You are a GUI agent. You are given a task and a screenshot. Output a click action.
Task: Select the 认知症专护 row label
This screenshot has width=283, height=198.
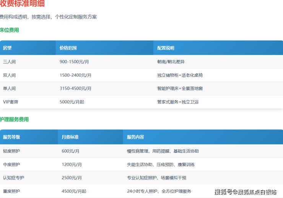[13, 178]
